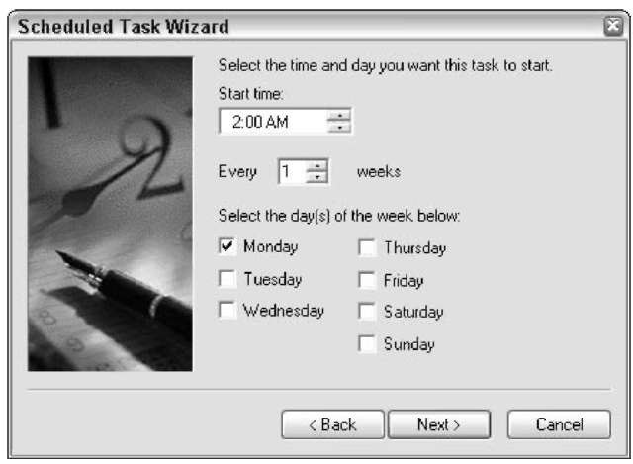The image size is (633, 464).
Task: Decrement the Every weeks spinner down
Action: [x=316, y=177]
